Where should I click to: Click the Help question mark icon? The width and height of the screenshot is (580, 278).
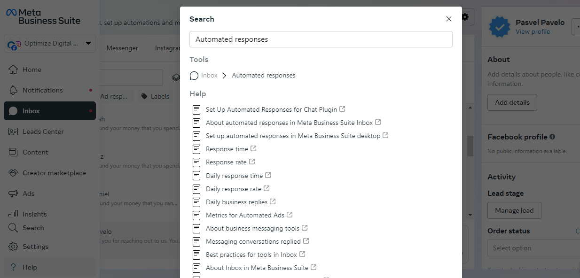[13, 267]
